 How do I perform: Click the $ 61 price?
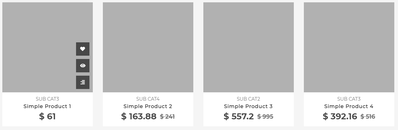pos(48,116)
